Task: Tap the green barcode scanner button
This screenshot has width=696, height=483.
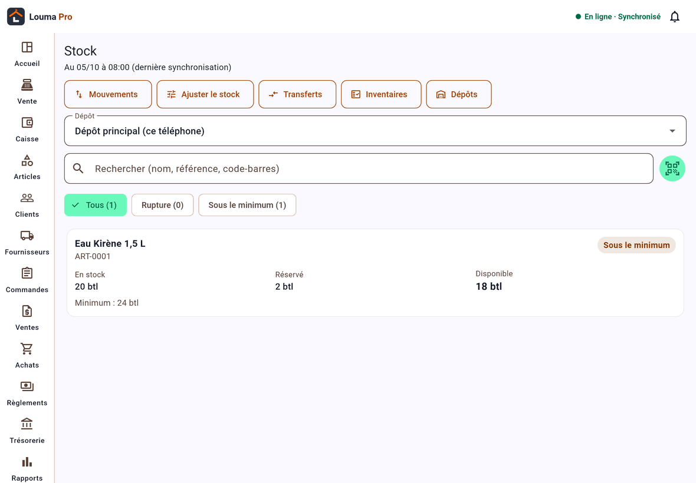Action: tap(672, 168)
